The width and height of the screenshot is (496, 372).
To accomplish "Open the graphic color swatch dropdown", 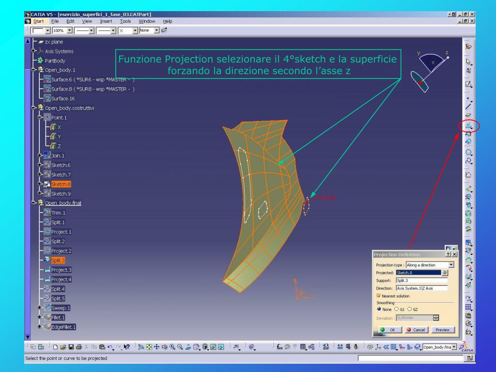I will point(48,31).
